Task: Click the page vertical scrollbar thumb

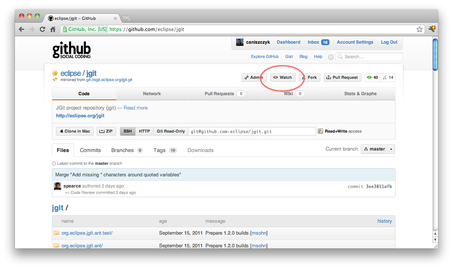Action: [435, 54]
